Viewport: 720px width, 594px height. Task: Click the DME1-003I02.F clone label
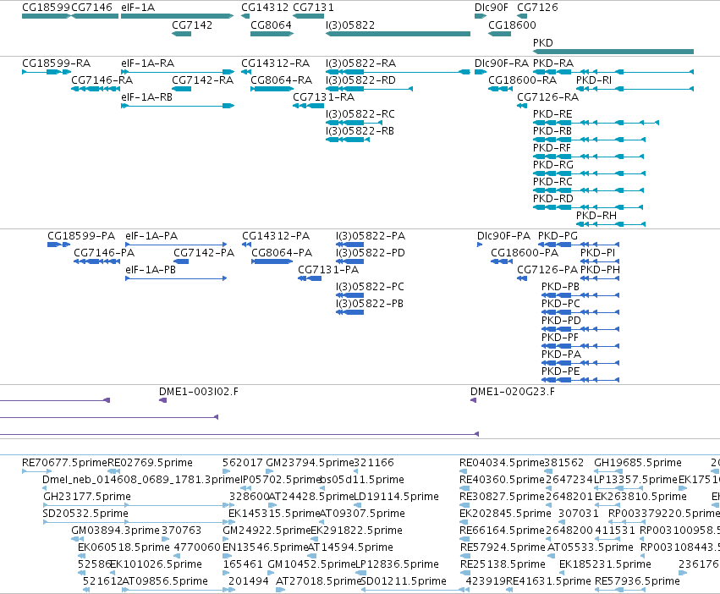tap(199, 392)
